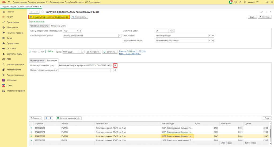Open the Справка help button
This screenshot has width=274, height=147.
click(x=265, y=17)
